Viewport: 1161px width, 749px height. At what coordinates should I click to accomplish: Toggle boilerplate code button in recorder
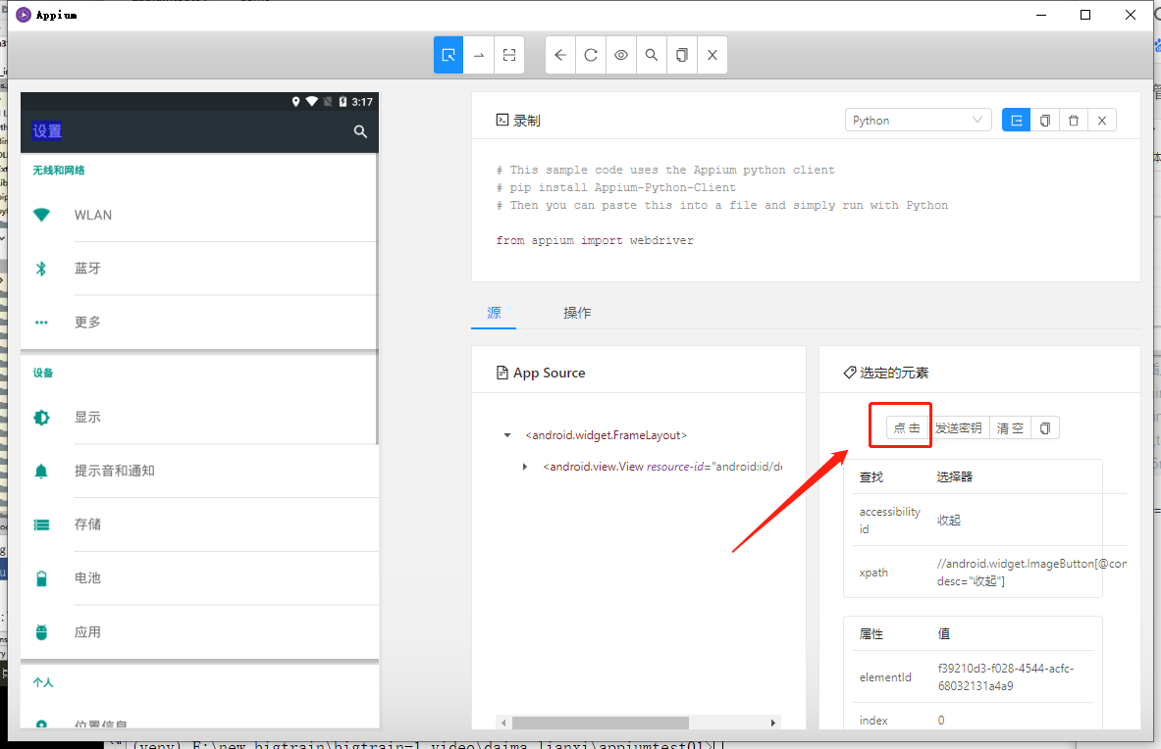click(1017, 120)
